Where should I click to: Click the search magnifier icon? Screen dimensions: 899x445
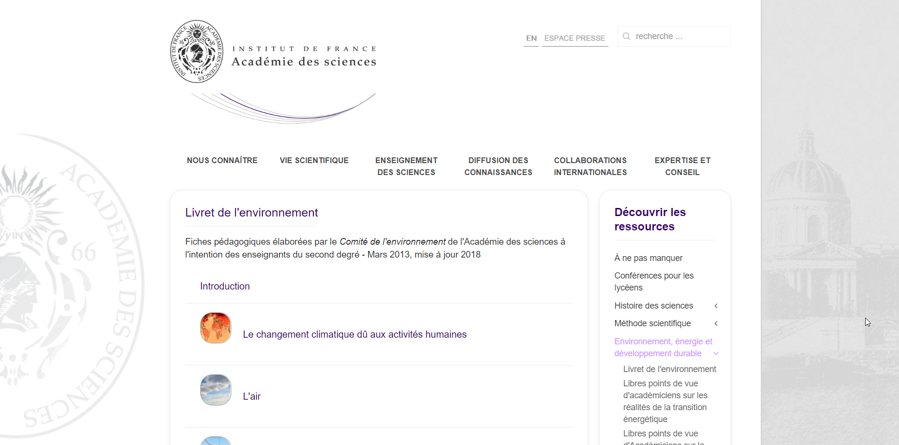[x=626, y=36]
